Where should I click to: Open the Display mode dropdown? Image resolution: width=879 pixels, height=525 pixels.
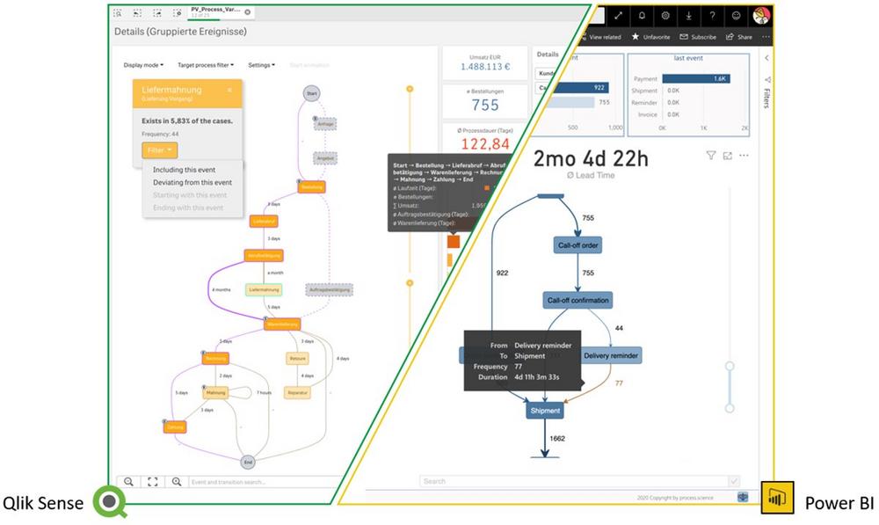click(143, 65)
